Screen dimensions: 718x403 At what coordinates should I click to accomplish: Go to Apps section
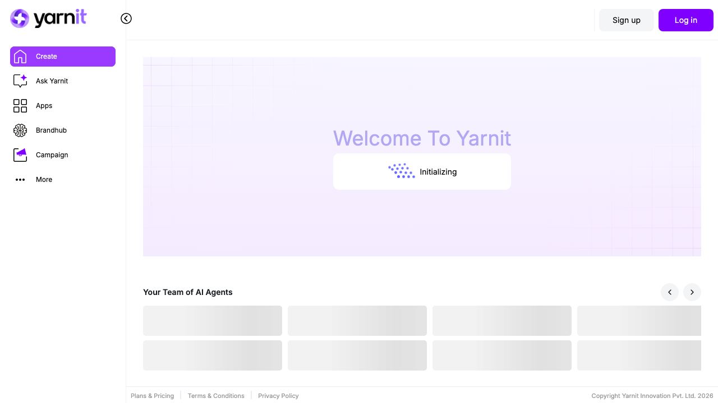click(44, 106)
